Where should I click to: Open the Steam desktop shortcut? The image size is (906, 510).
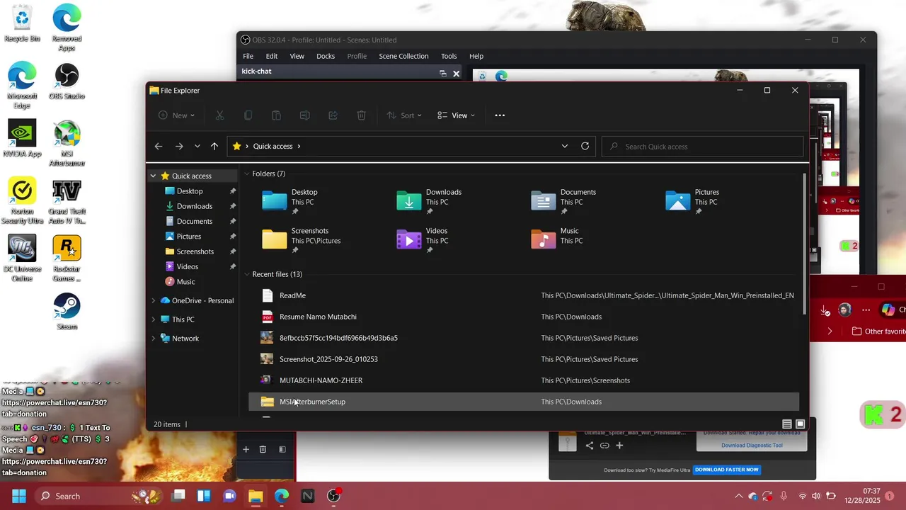point(67,312)
